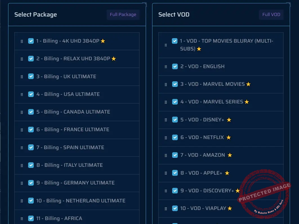299x224 pixels.
Task: Click the drag handle for VOD - AMAZON row
Action: 166,155
